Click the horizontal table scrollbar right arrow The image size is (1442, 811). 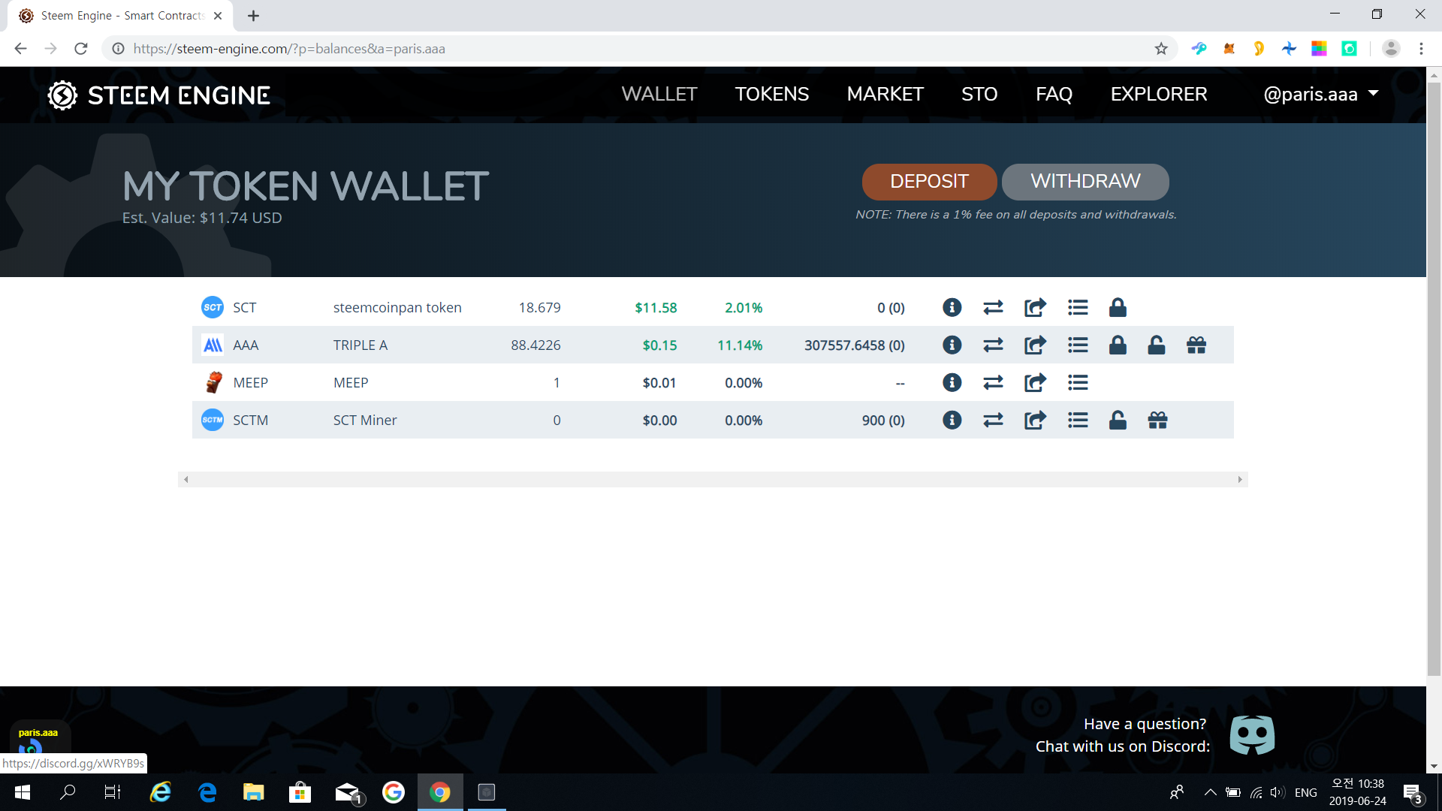tap(1240, 479)
